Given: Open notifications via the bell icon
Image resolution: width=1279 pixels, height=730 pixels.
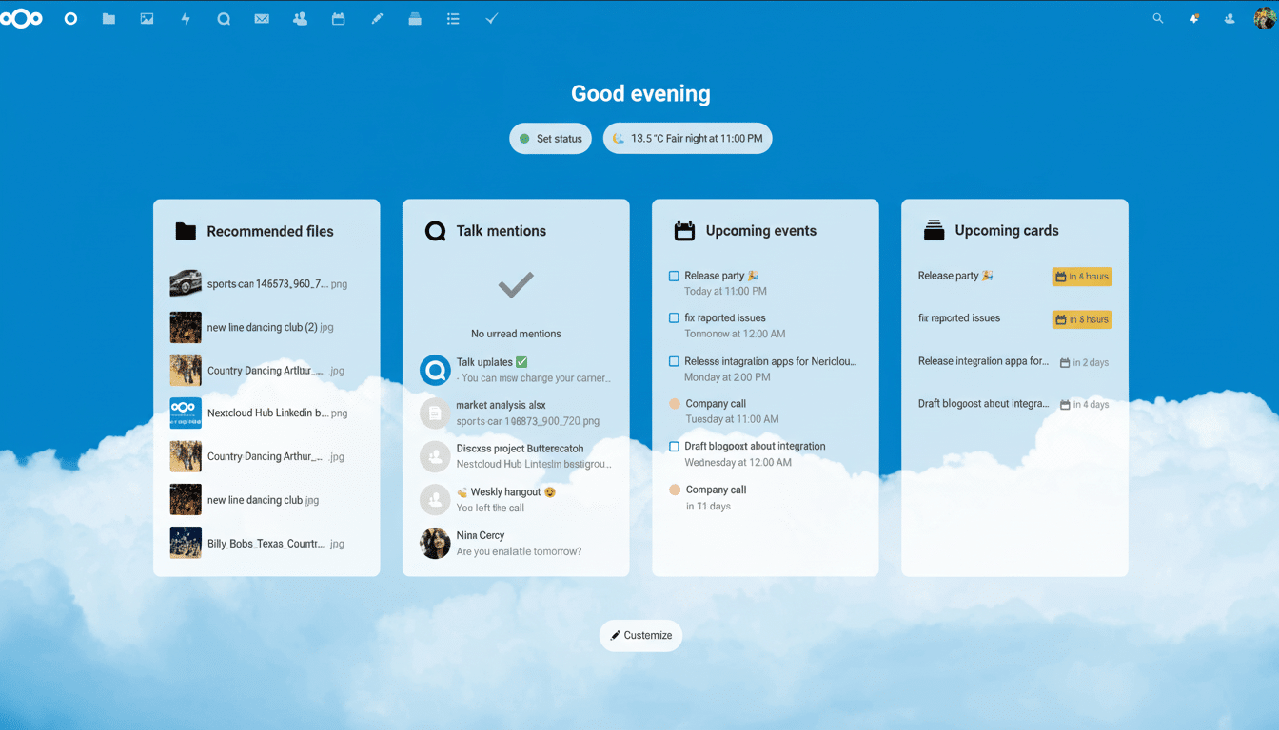Looking at the screenshot, I should click(1193, 18).
